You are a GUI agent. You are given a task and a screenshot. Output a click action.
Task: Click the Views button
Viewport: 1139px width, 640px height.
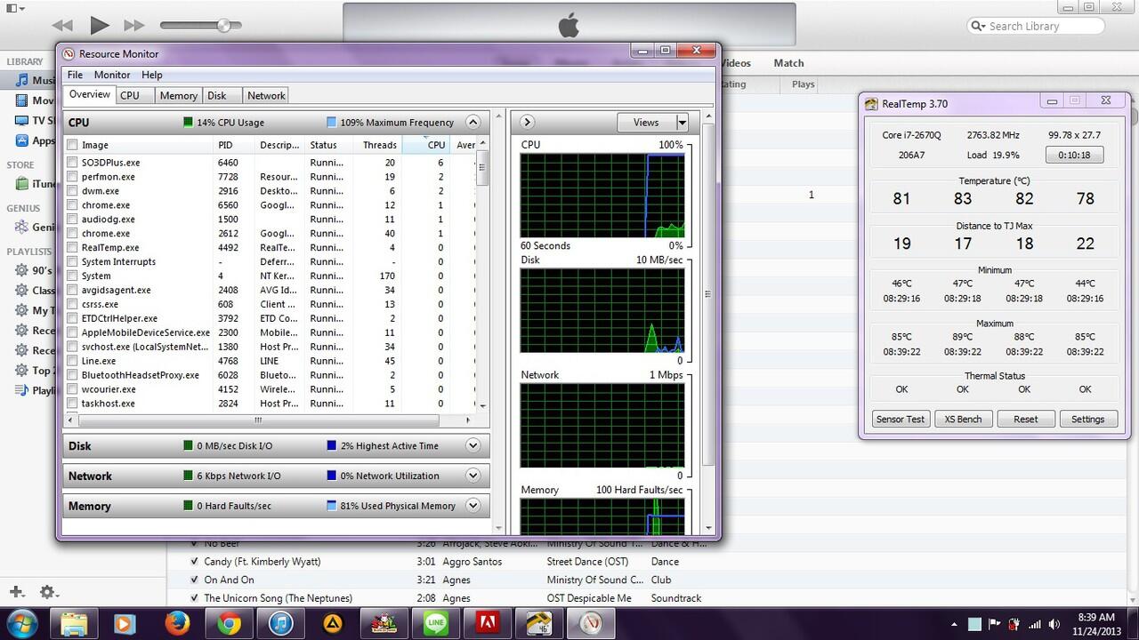pos(646,123)
